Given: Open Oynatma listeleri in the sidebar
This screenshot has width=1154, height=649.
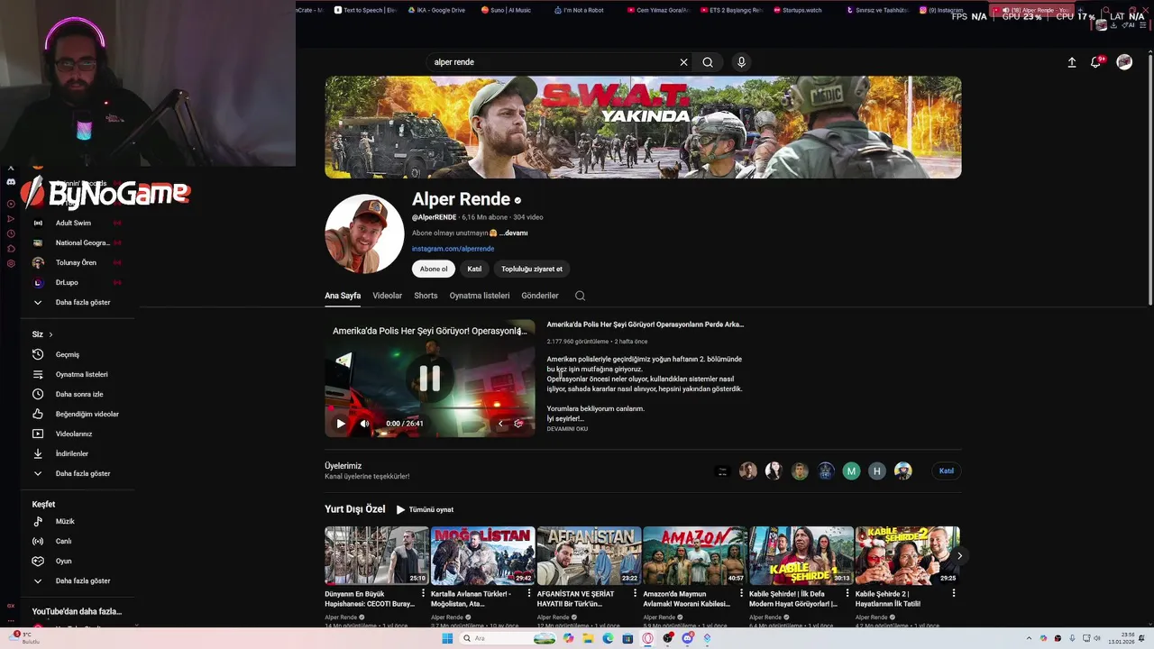Looking at the screenshot, I should pos(79,374).
